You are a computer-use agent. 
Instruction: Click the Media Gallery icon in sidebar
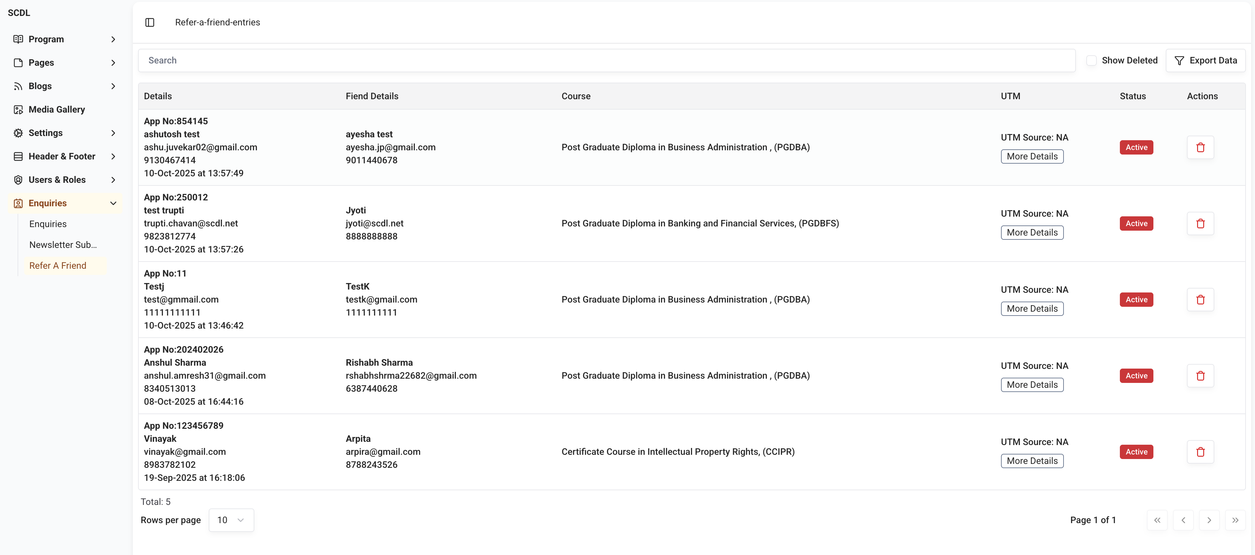point(18,110)
